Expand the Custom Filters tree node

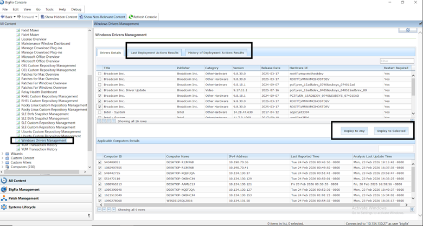[3, 162]
